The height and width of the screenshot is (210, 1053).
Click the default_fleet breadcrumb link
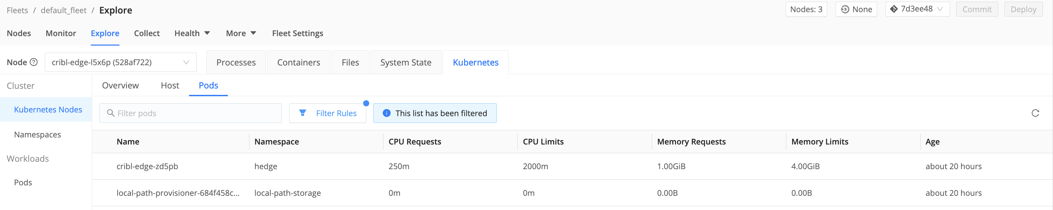(x=63, y=10)
